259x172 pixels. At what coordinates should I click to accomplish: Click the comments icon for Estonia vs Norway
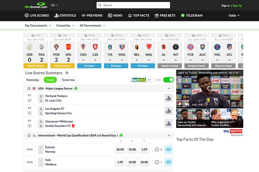pos(157,149)
